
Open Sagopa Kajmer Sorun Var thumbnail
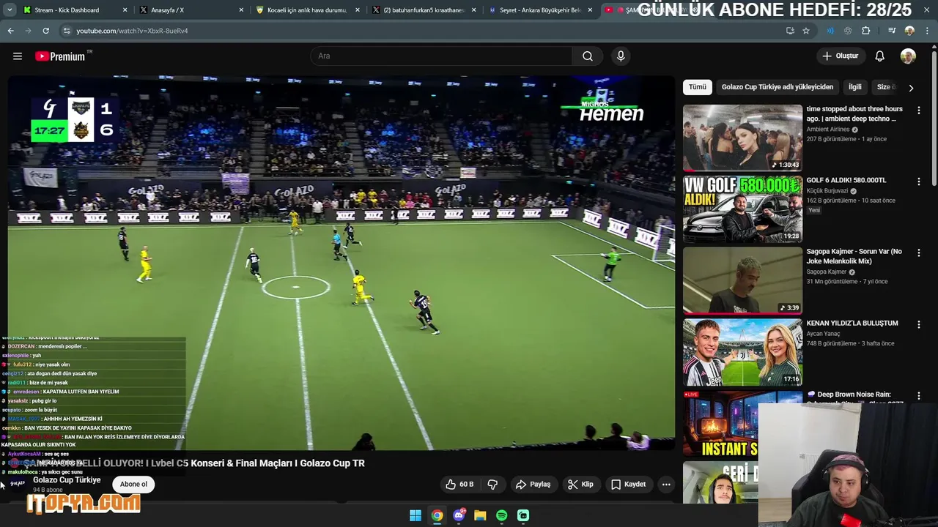tap(742, 280)
